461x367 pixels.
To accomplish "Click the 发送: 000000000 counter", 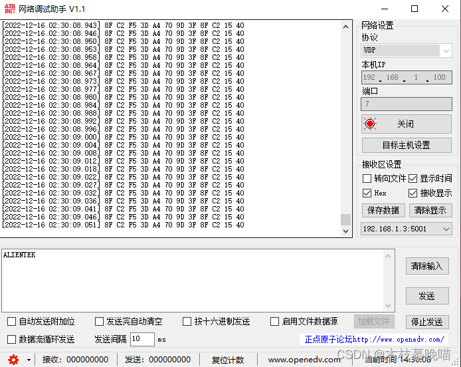I will tap(157, 360).
